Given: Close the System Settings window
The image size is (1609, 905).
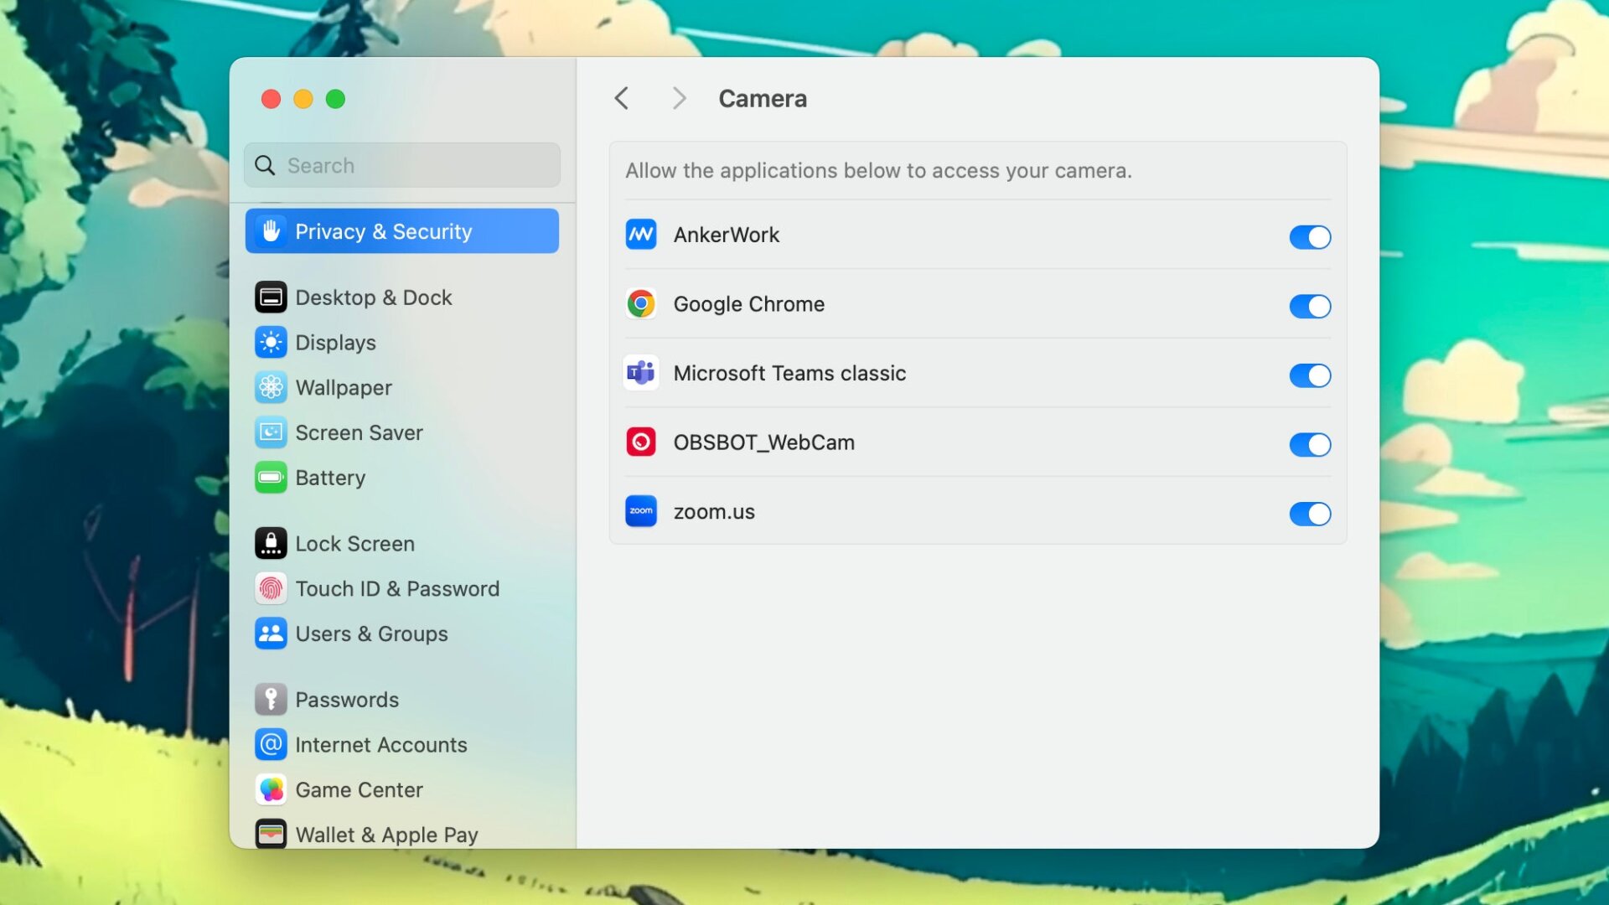Looking at the screenshot, I should [x=271, y=99].
